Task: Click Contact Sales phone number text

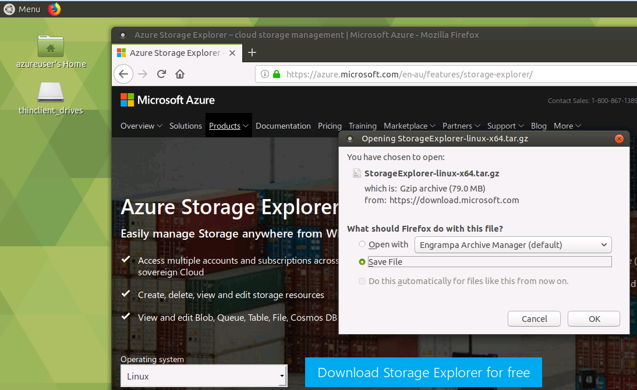Action: pos(592,101)
